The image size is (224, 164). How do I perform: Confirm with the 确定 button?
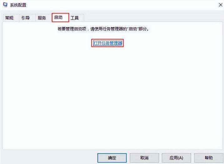coord(112,158)
